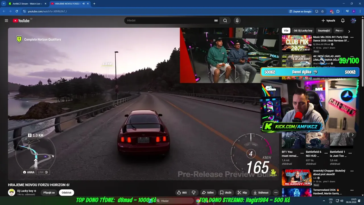Viewport: 364px width, 205px height.
Task: Reload the page in the browser
Action: 17,11
